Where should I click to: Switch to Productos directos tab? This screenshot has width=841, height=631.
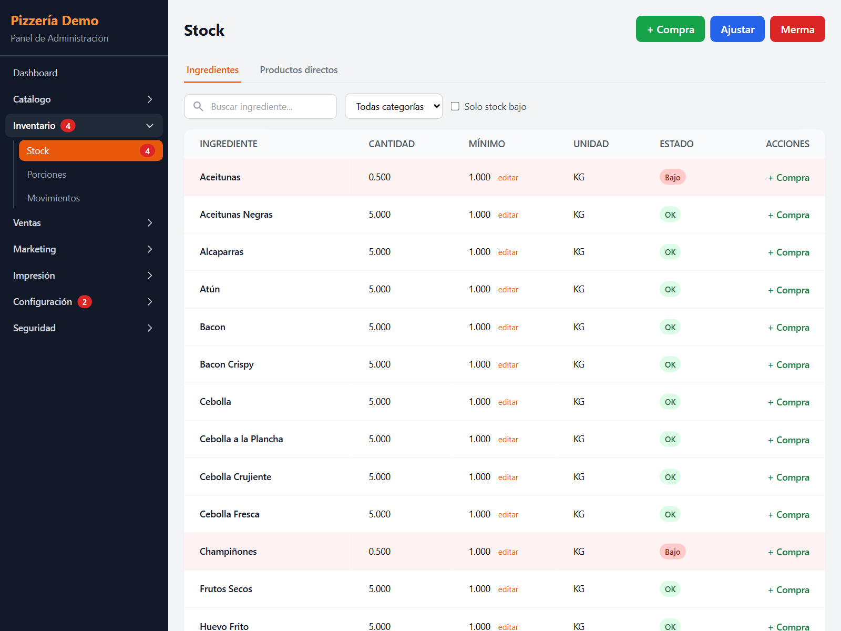[299, 70]
